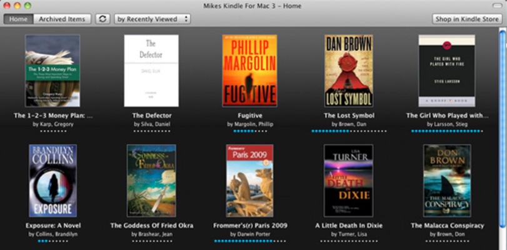Image resolution: width=507 pixels, height=250 pixels.
Task: Click the title text 'The Lost Symbol'
Action: point(349,116)
